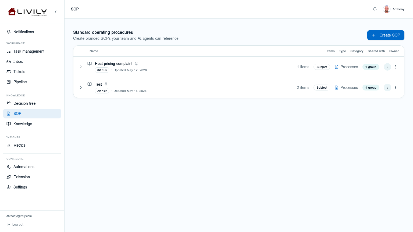Click '2 items' in Test row
This screenshot has height=232, width=413.
point(303,88)
